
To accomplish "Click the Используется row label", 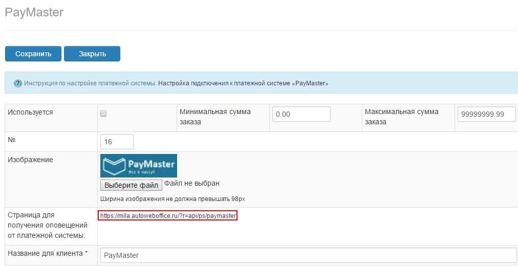I will coord(30,112).
